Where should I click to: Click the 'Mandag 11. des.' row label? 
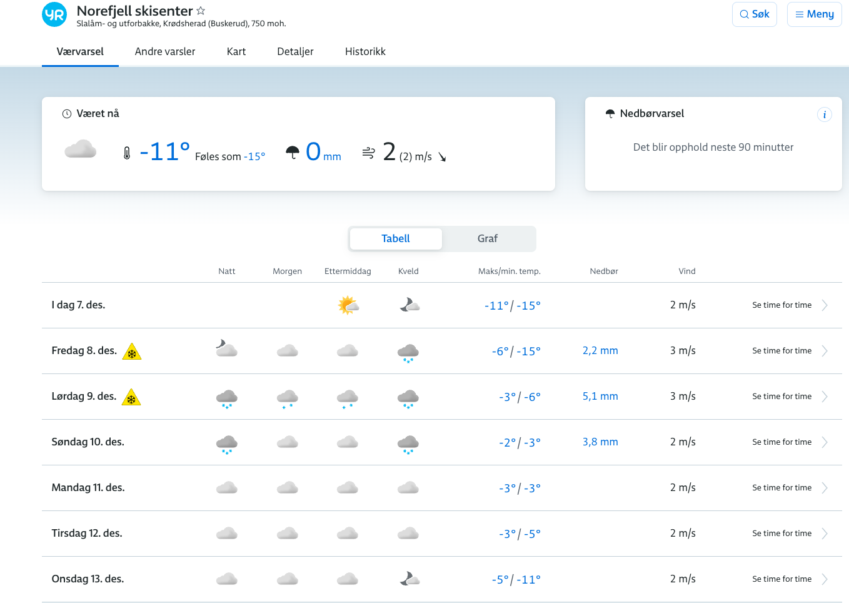(x=88, y=488)
